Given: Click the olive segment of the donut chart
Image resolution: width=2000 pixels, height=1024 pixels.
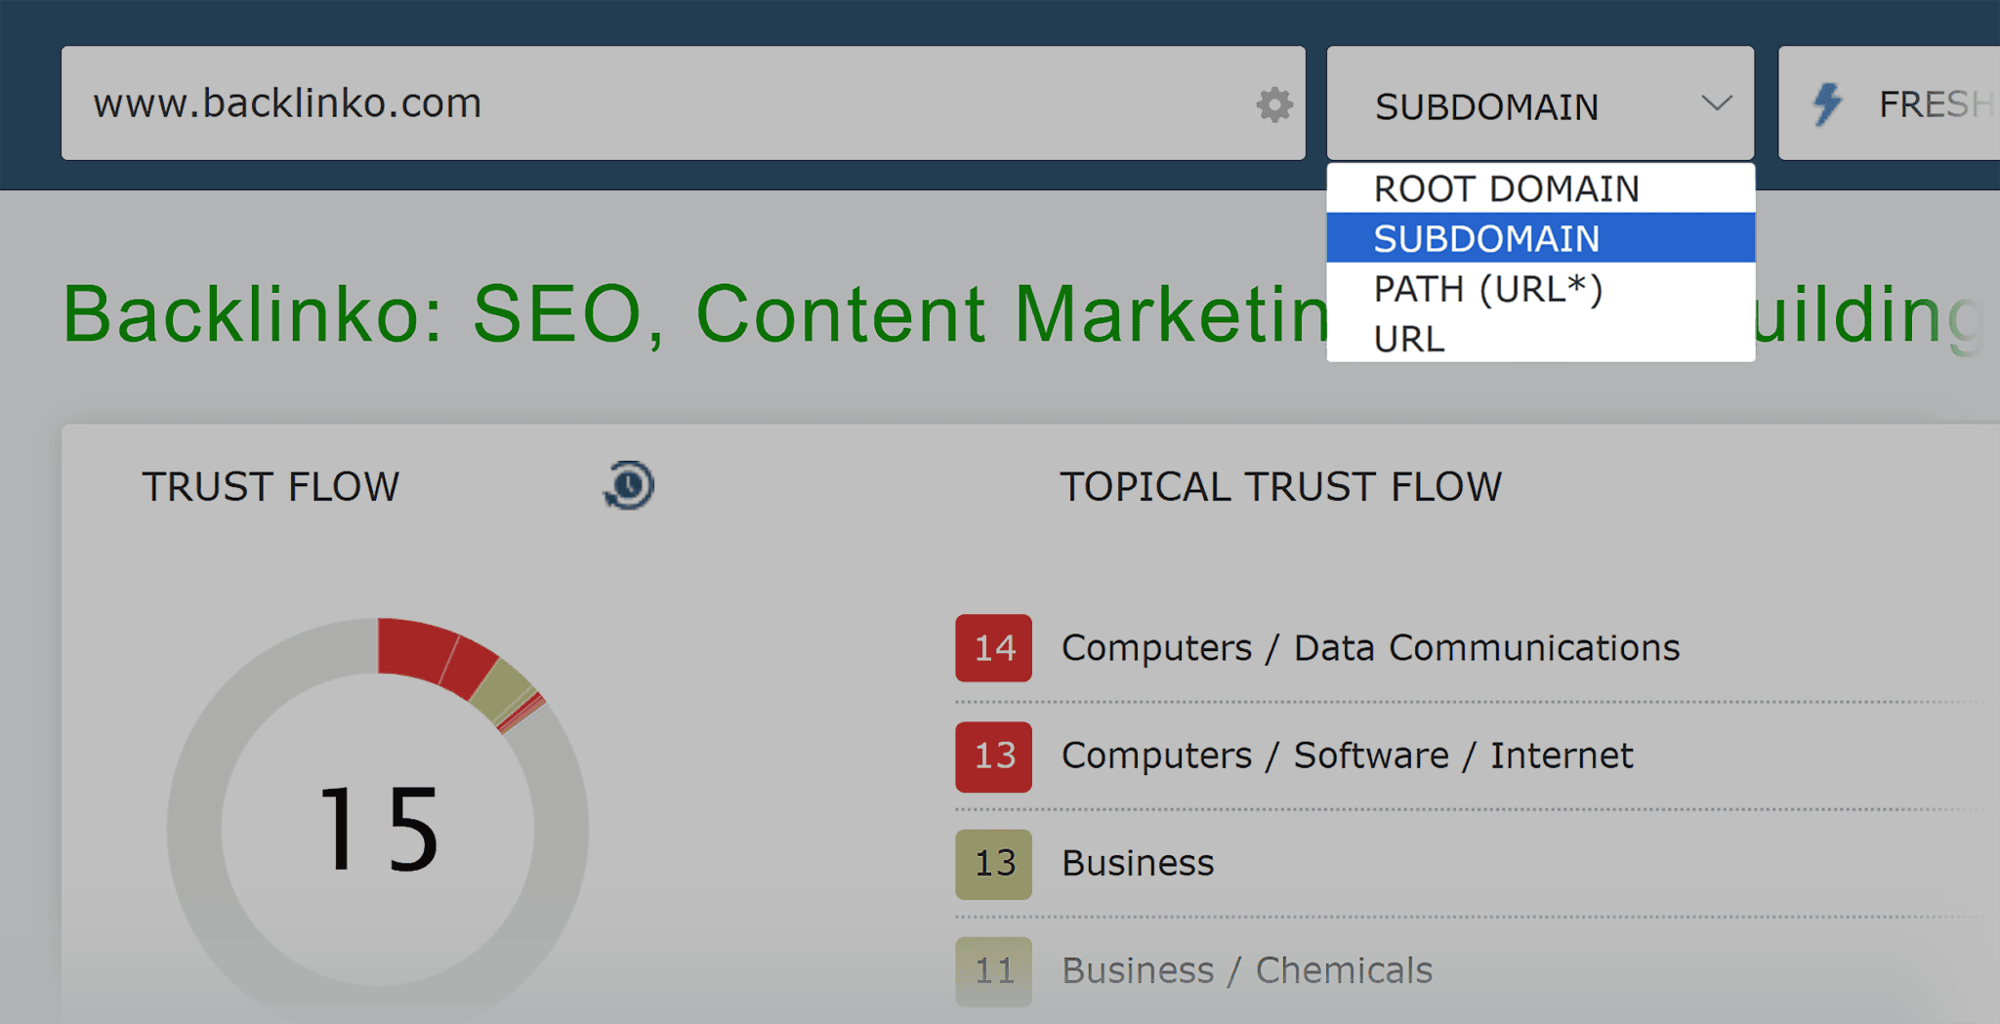Looking at the screenshot, I should point(503,692).
